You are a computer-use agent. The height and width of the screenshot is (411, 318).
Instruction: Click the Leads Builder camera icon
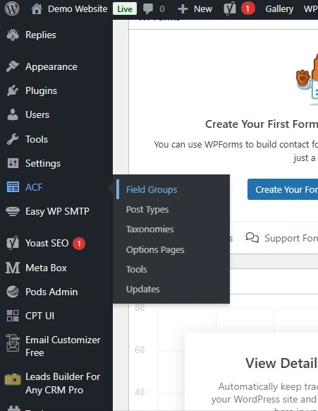pyautogui.click(x=13, y=379)
